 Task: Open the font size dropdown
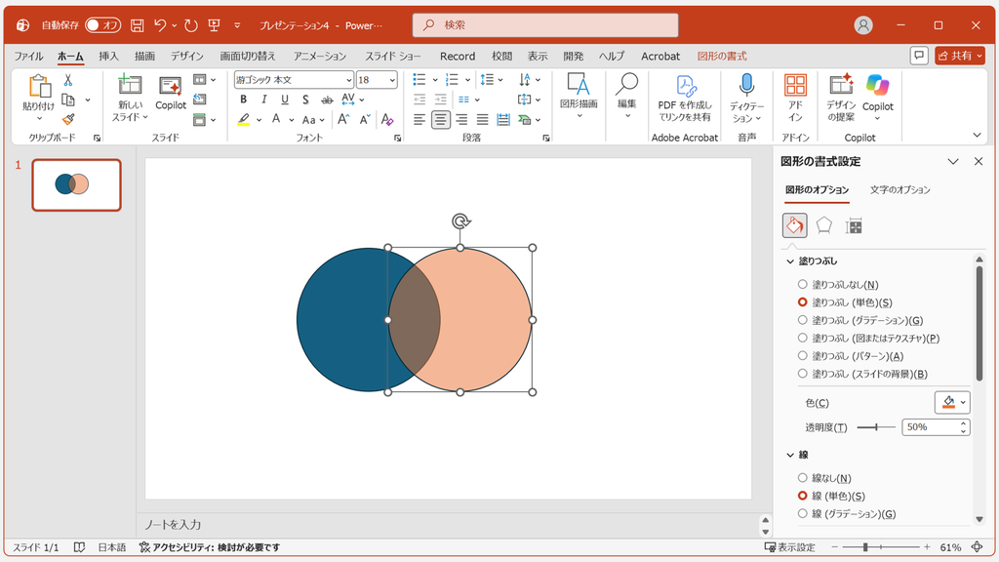click(x=392, y=80)
